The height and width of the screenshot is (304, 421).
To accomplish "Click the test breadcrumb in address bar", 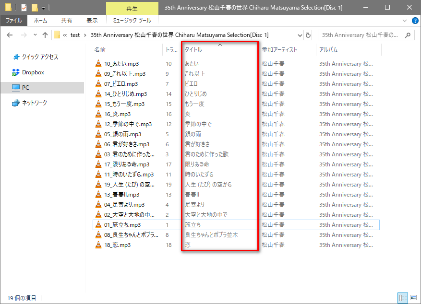I will tap(75, 35).
